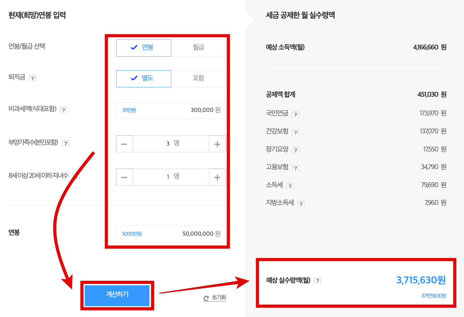Open the 예상 실수령액(월) help icon
Screen dimensions: 464x317
[x=317, y=280]
